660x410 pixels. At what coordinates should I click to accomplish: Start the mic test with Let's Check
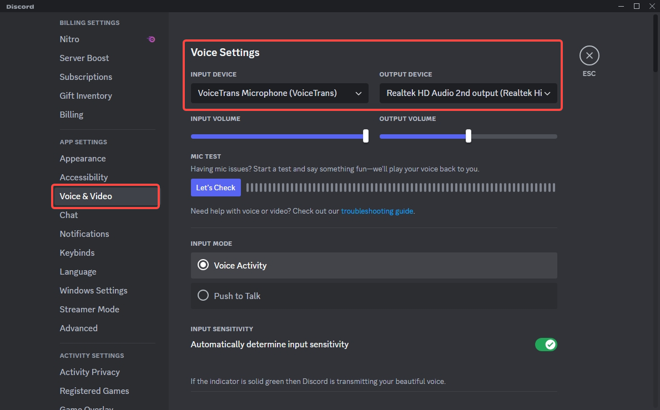click(215, 188)
